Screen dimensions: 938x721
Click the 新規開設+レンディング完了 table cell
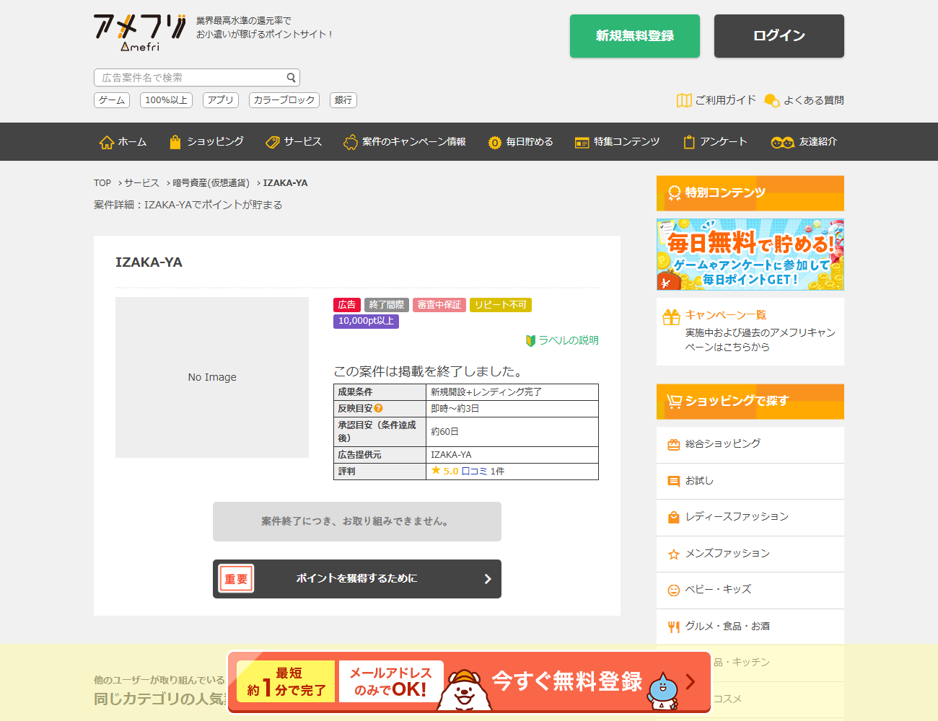(512, 392)
